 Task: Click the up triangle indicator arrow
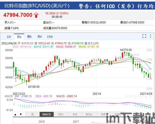(x=15, y=114)
